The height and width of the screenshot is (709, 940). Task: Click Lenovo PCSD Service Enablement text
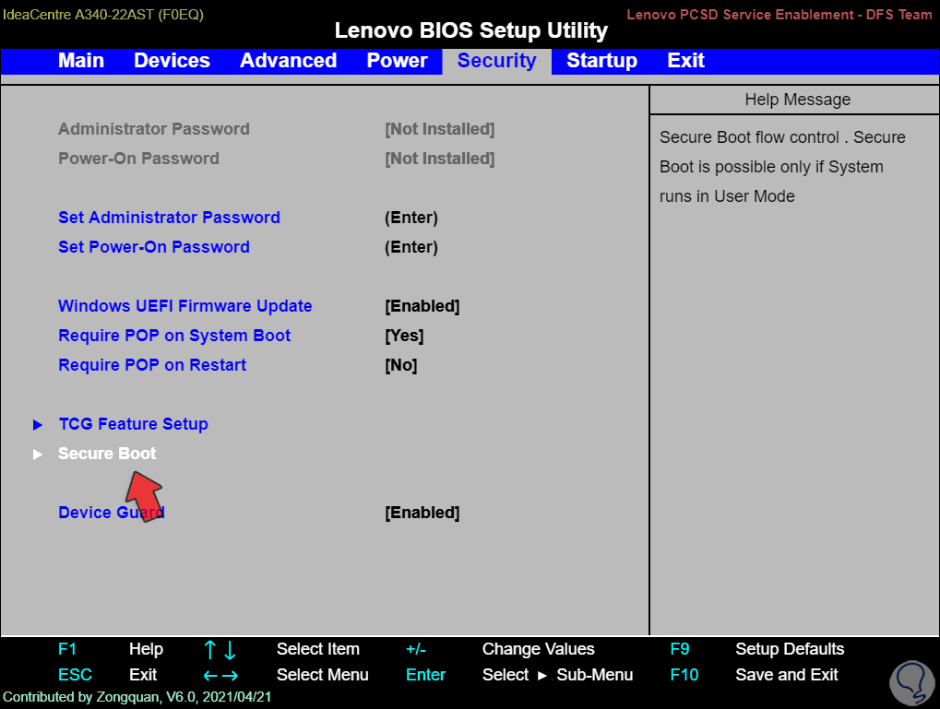coord(779,15)
